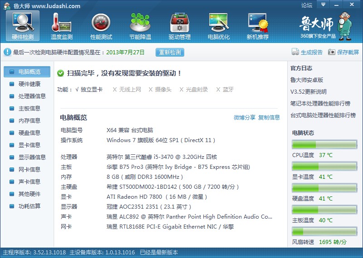Open the 节能降温 clover icon
The height and width of the screenshot is (258, 363).
(x=140, y=23)
